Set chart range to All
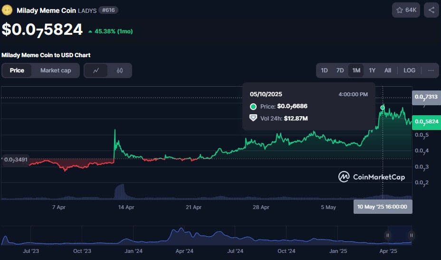The height and width of the screenshot is (260, 441). coord(388,70)
